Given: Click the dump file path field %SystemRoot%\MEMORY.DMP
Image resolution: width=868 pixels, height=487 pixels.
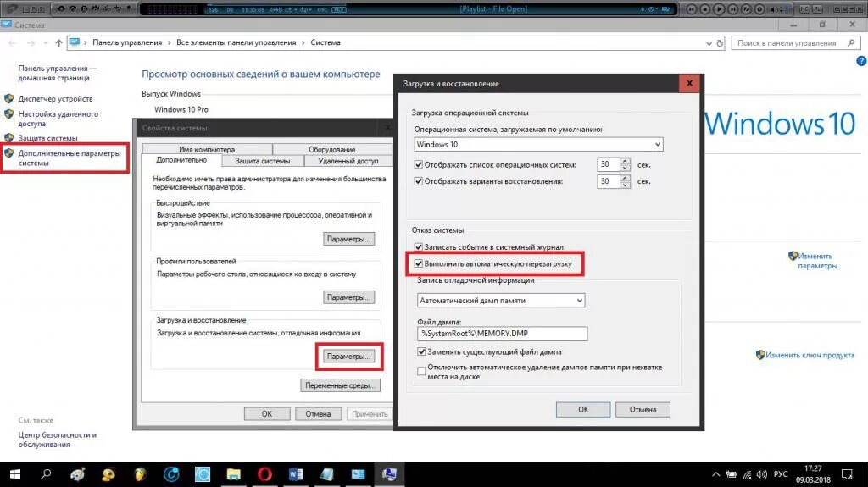Looking at the screenshot, I should 502,333.
